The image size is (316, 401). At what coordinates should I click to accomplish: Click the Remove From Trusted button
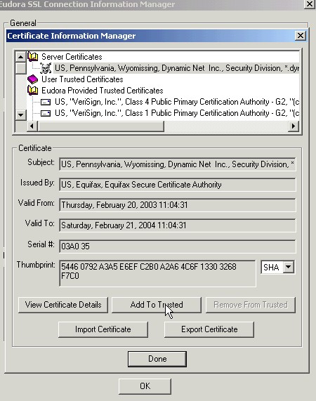point(251,305)
